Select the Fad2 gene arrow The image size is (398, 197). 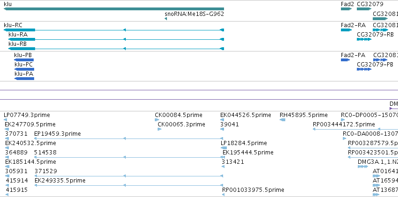pos(346,9)
